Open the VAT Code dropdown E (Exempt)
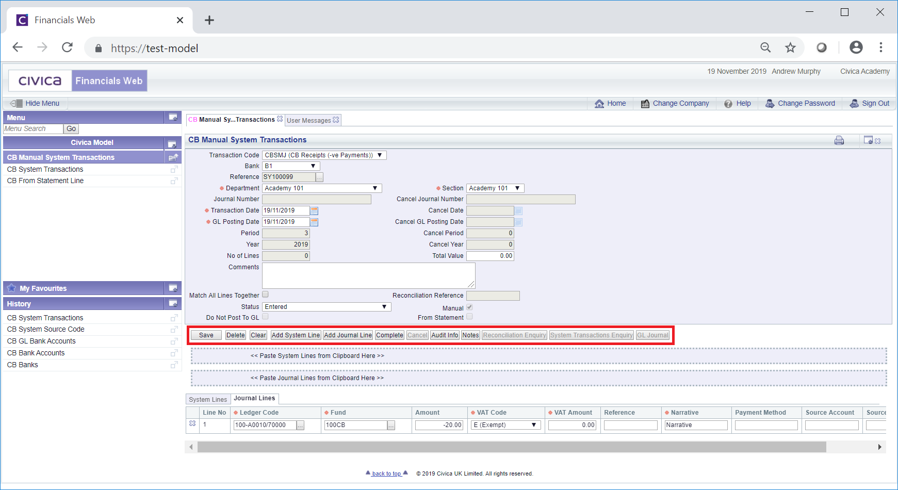The width and height of the screenshot is (898, 490). (x=505, y=425)
